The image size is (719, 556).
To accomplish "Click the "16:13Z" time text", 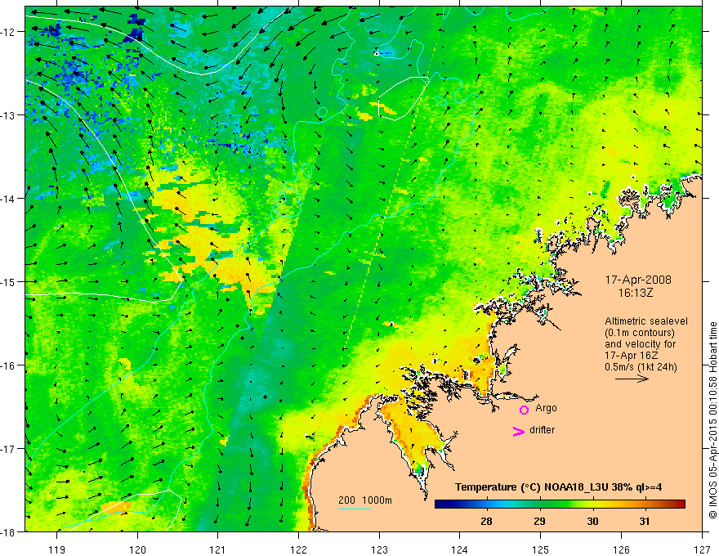I will pos(636,293).
